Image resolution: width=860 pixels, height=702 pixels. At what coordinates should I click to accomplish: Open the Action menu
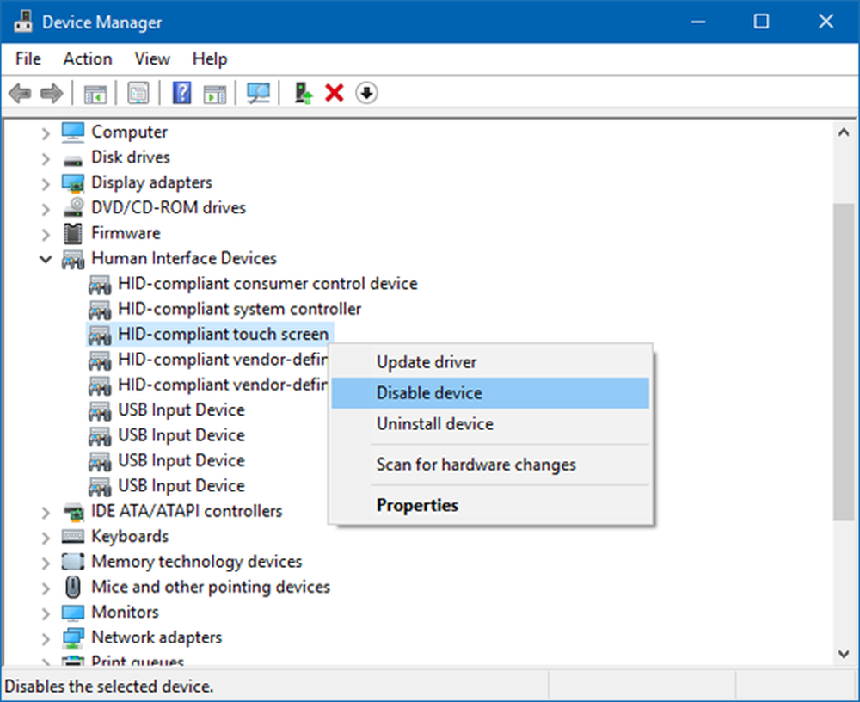(x=87, y=58)
